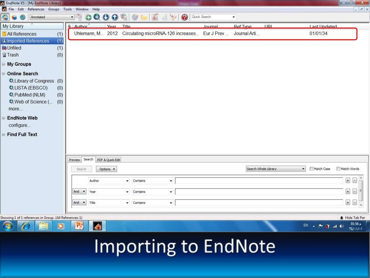The image size is (370, 278).
Task: Switch to Integrated Library & Online Search mode
Action: click(5, 17)
